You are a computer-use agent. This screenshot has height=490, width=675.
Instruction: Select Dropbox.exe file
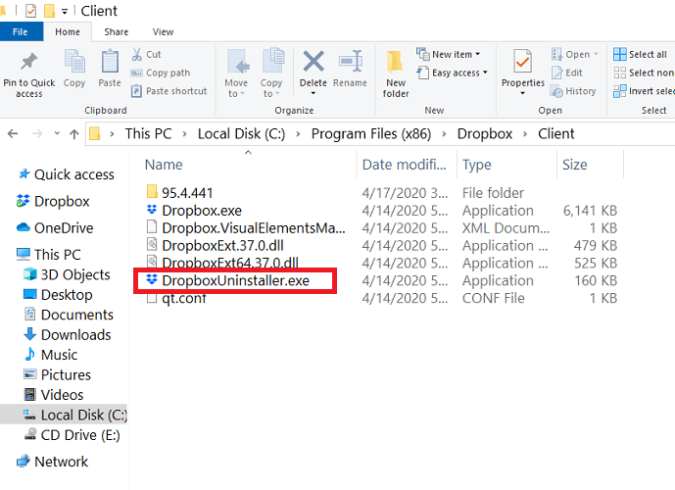[x=202, y=211]
